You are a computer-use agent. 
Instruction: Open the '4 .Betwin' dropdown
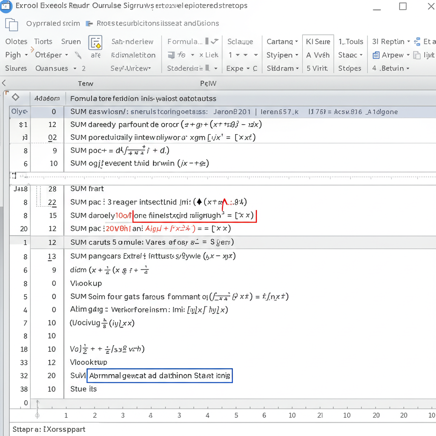(x=391, y=69)
